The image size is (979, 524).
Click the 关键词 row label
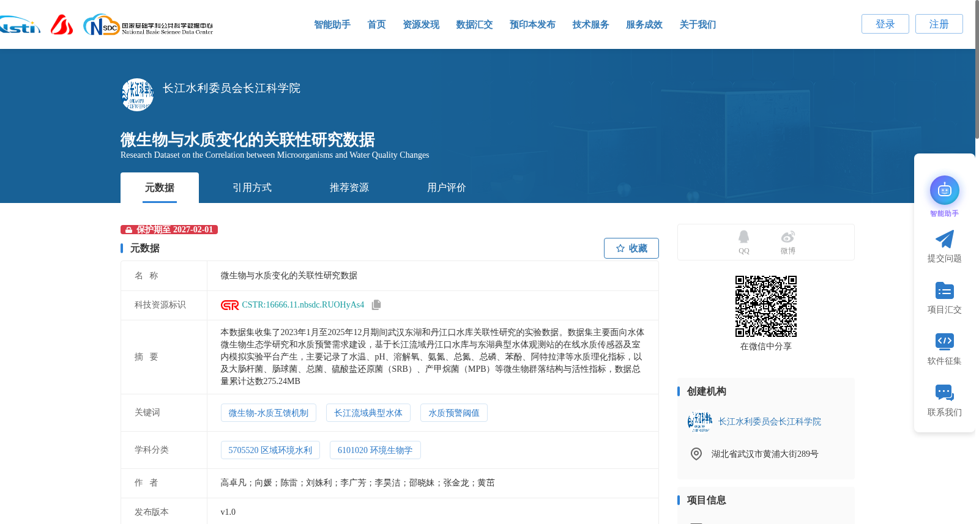147,413
